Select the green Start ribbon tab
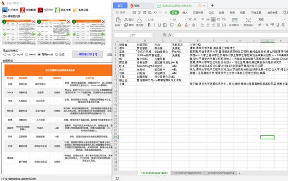This screenshot has height=181, width=288. (x=175, y=12)
